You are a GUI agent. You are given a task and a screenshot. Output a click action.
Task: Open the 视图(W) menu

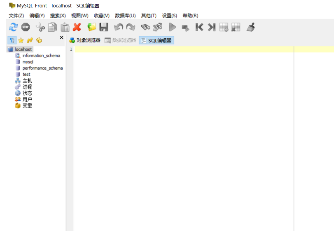click(x=79, y=16)
